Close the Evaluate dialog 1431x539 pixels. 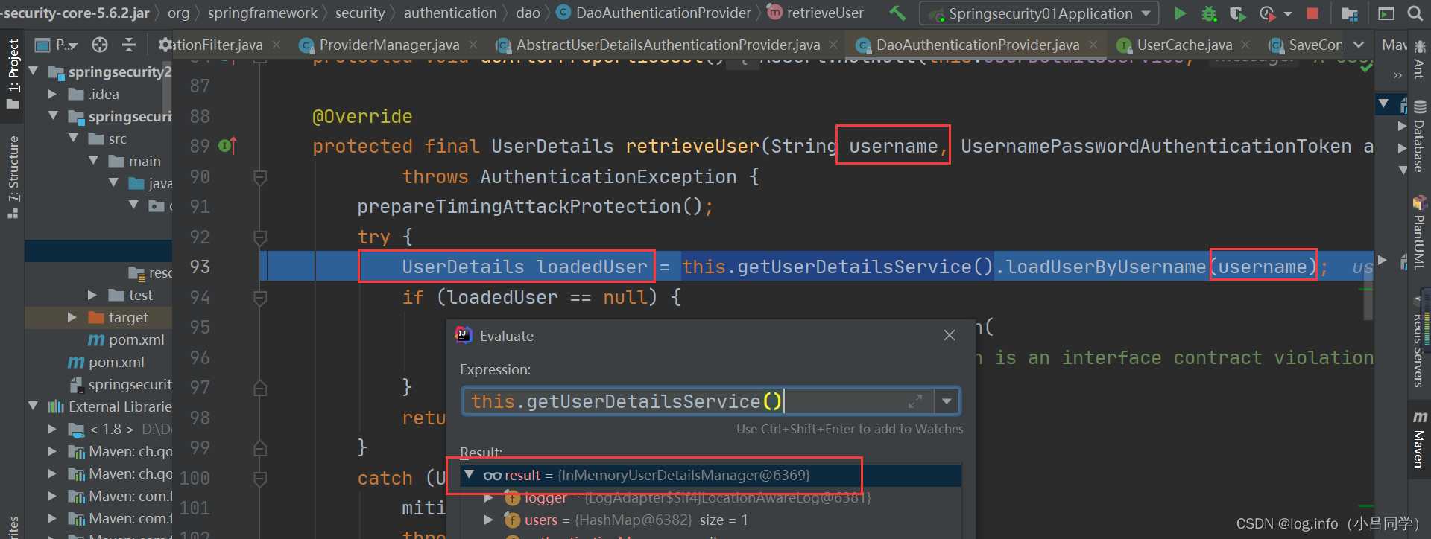(x=950, y=335)
